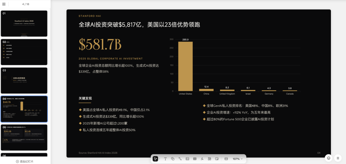Open the smiley feedback button

[x=328, y=158]
